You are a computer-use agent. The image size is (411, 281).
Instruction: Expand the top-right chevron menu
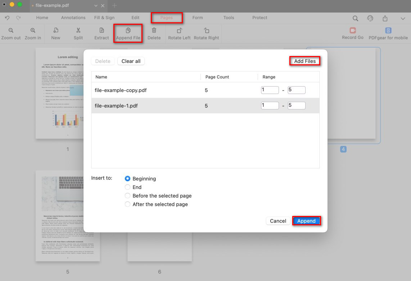point(403,18)
